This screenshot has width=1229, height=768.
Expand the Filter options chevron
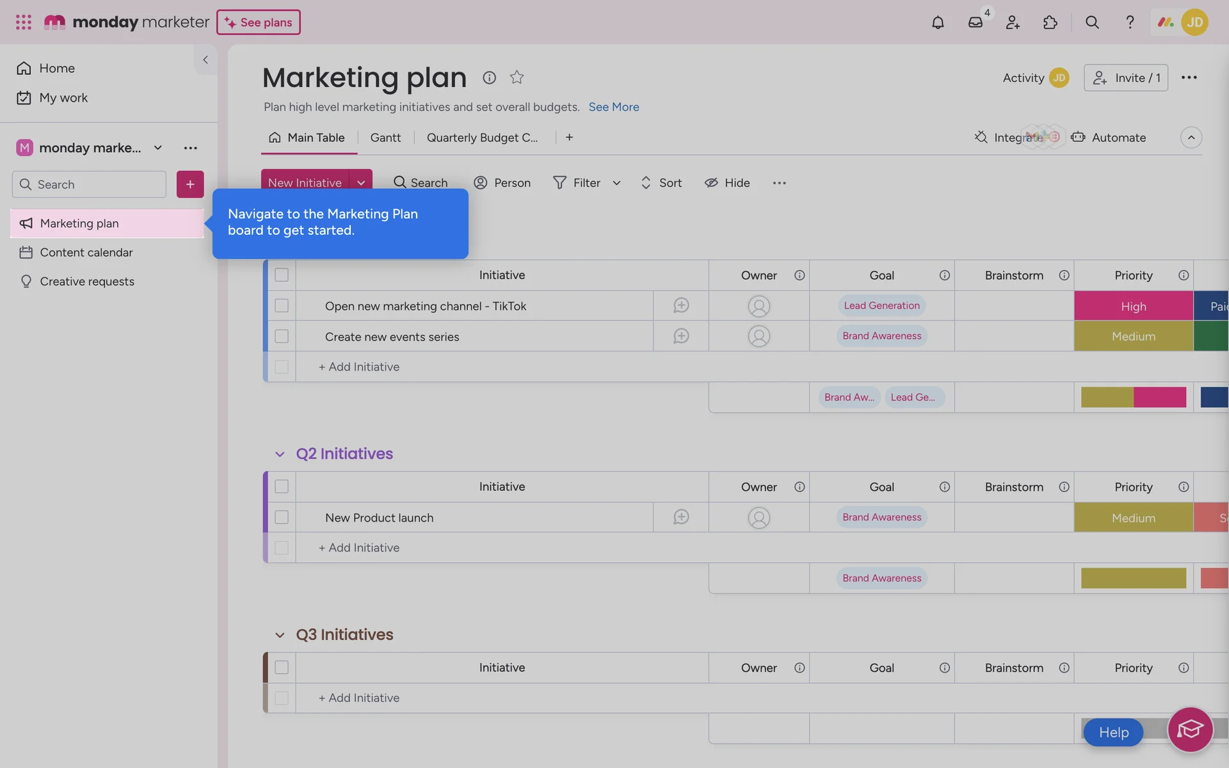click(616, 183)
